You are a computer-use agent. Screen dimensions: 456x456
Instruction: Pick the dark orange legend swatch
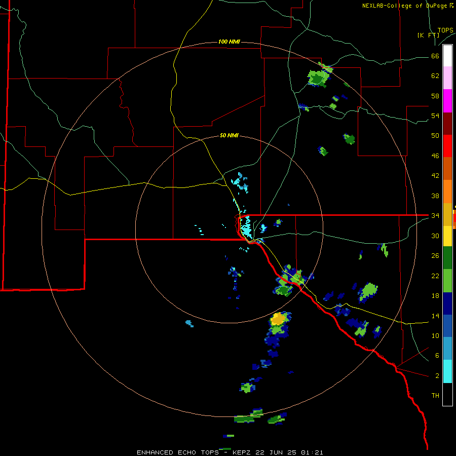pos(447,169)
